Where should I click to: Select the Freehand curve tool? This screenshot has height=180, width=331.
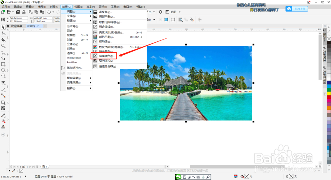pos(3,53)
